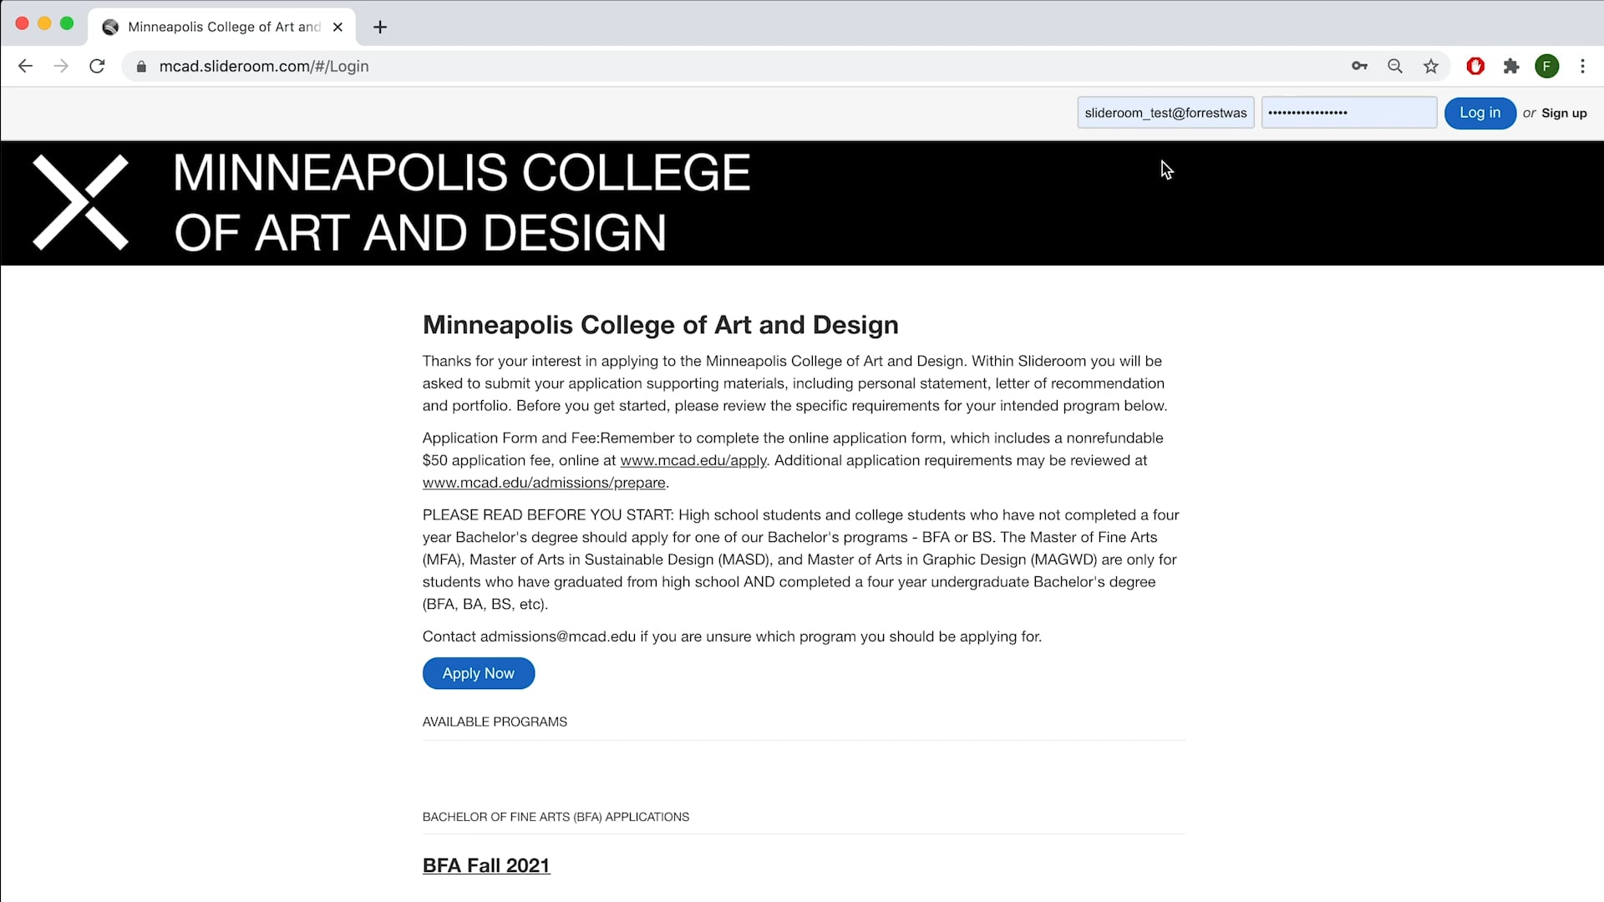Click the site security lock icon
1604x902 pixels.
(x=141, y=66)
